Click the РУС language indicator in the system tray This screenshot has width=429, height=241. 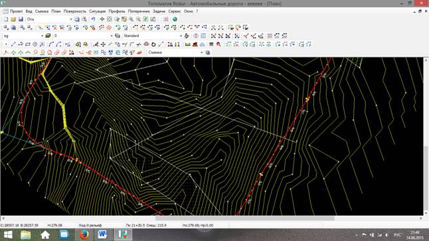(x=397, y=235)
